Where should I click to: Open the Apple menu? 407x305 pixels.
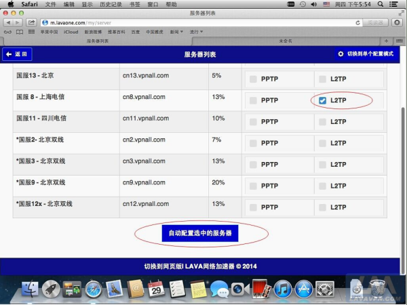pyautogui.click(x=11, y=4)
